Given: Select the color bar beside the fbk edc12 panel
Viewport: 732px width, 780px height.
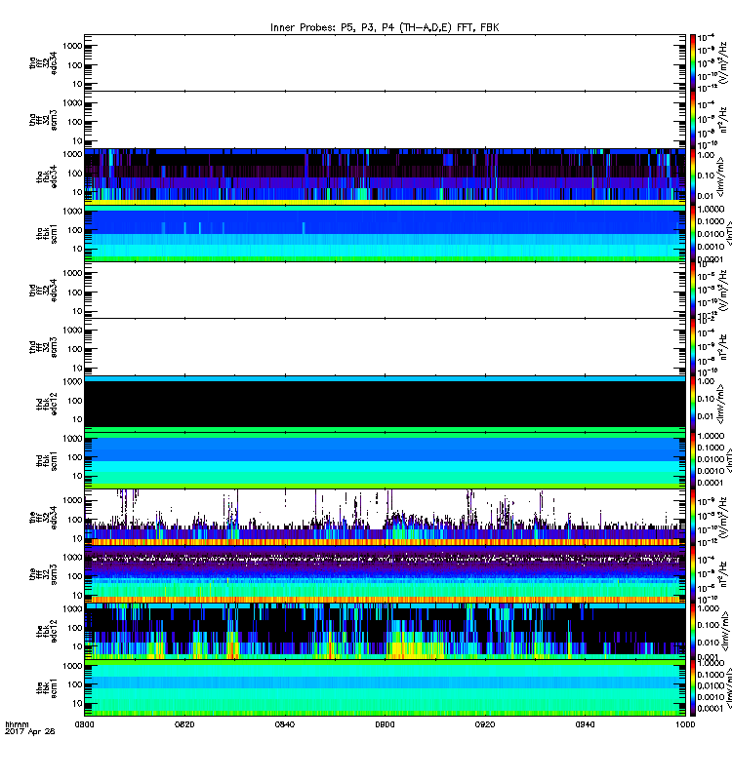Looking at the screenshot, I should pyautogui.click(x=693, y=631).
